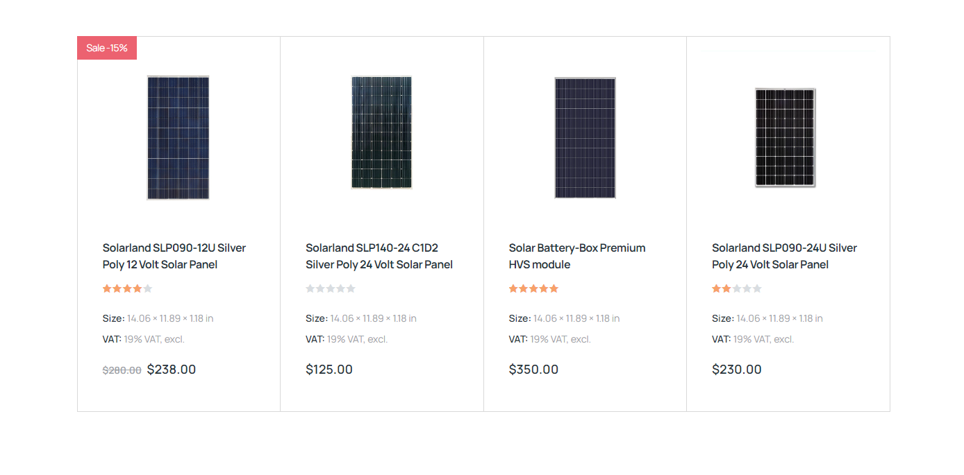Image resolution: width=964 pixels, height=475 pixels.
Task: Click the $230.00 price
Action: click(737, 370)
